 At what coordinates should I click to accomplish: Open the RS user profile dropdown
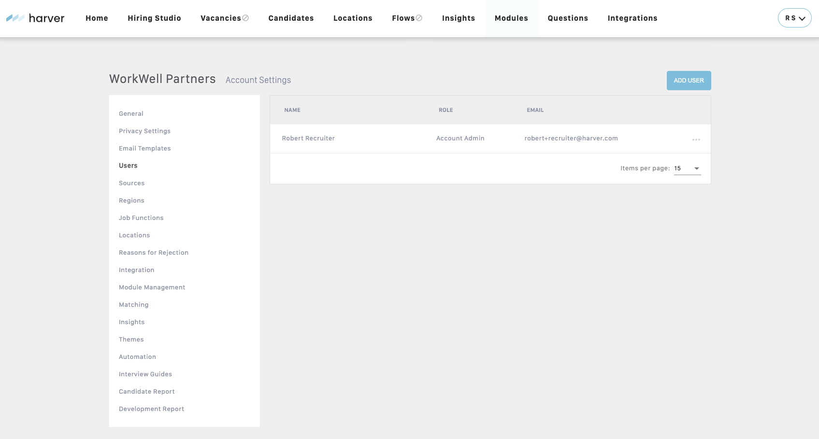(x=794, y=18)
